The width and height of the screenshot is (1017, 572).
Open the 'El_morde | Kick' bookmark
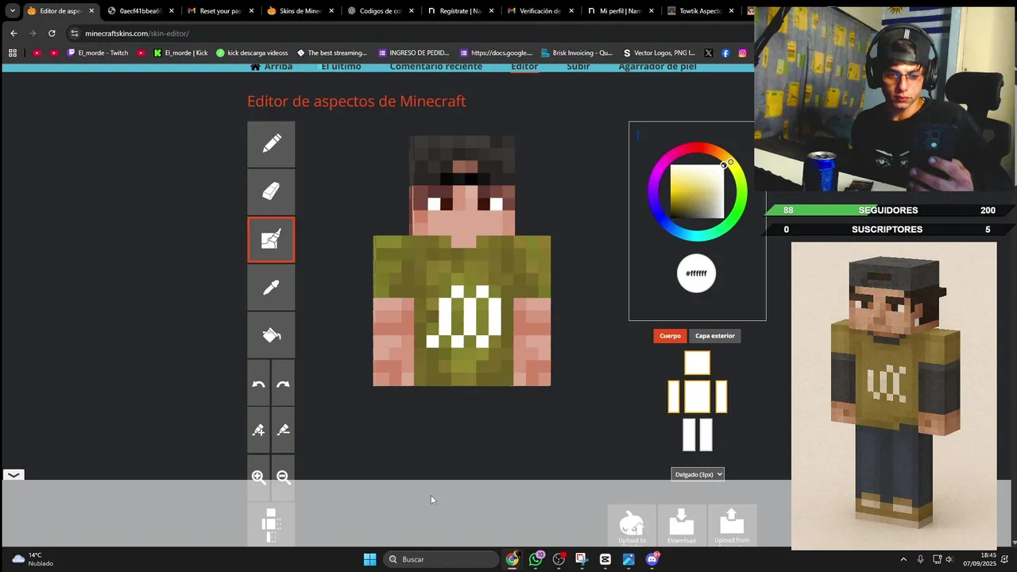point(180,53)
